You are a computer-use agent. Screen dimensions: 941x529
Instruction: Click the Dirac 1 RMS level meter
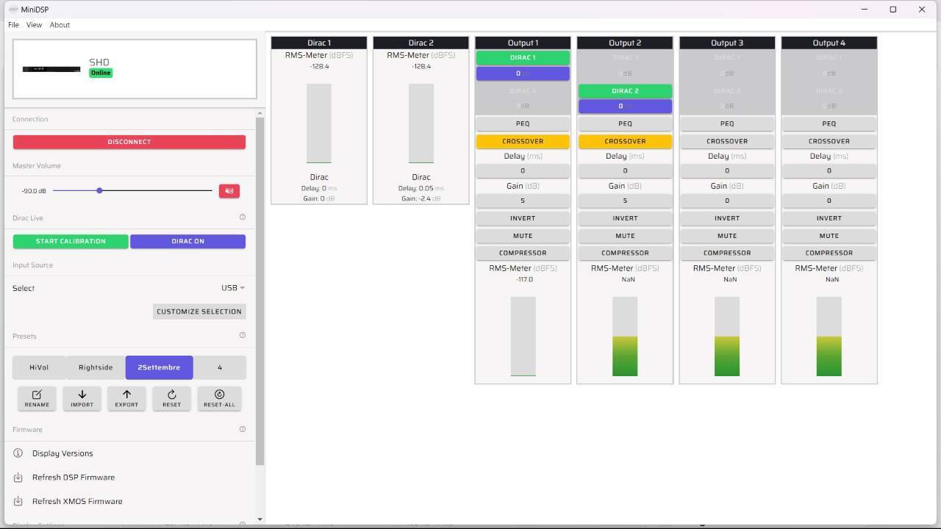coord(319,123)
